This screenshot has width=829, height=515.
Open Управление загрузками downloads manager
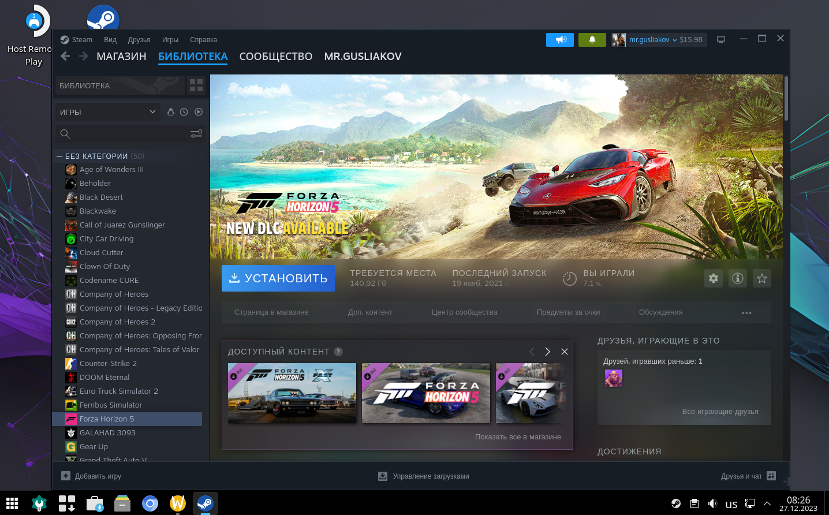point(423,476)
